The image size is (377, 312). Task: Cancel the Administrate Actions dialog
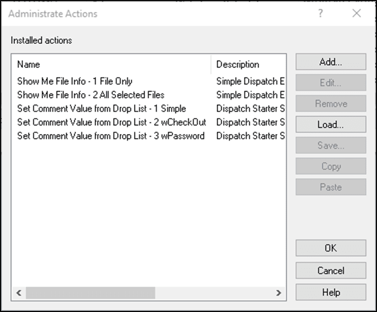tap(331, 271)
